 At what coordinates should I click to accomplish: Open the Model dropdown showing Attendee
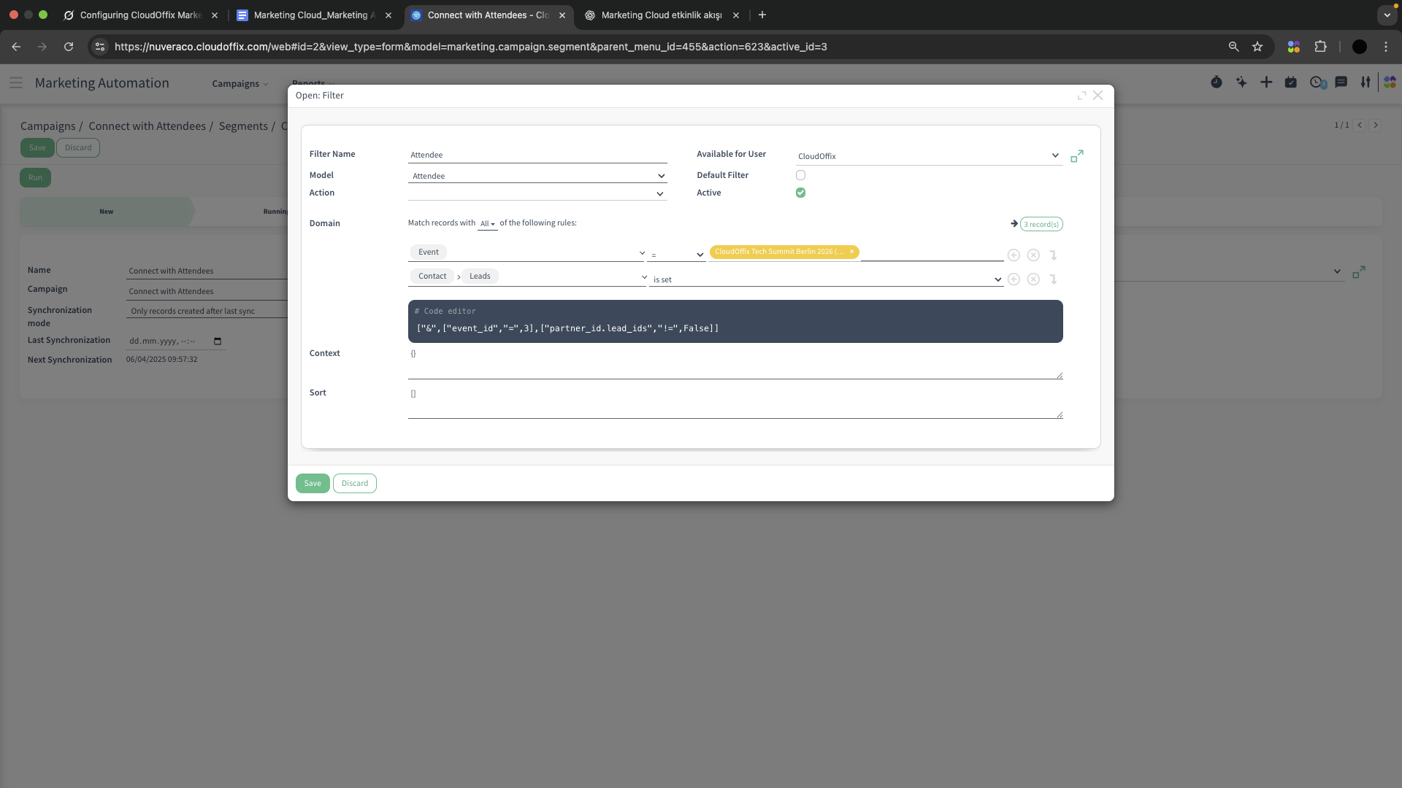click(x=537, y=176)
